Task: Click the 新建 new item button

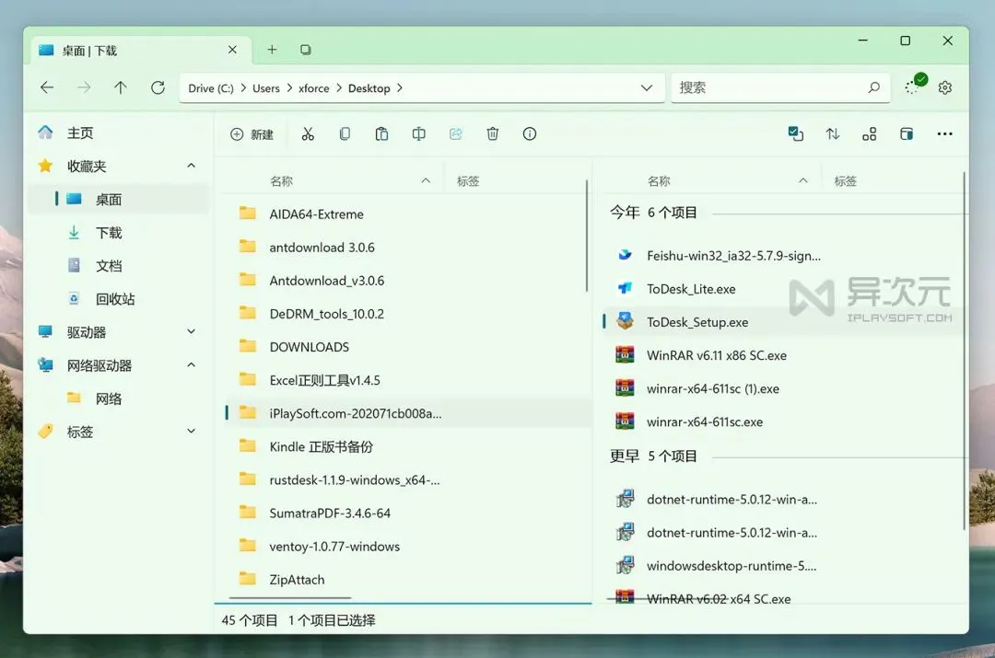Action: click(252, 133)
